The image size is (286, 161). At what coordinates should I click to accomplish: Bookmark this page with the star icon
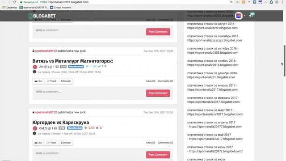[231, 2]
